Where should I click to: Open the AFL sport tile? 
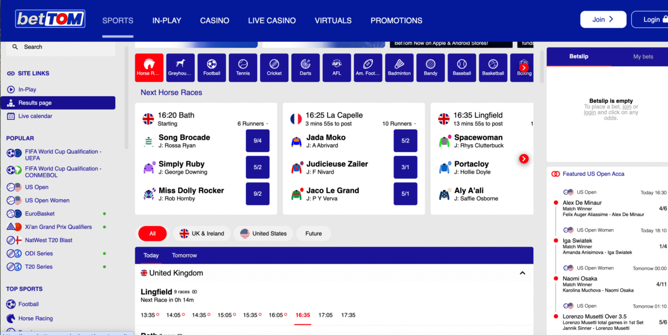click(x=337, y=68)
